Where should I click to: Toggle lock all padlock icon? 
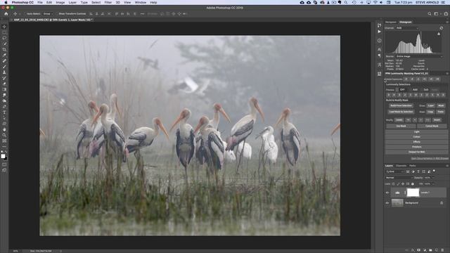[x=413, y=184]
